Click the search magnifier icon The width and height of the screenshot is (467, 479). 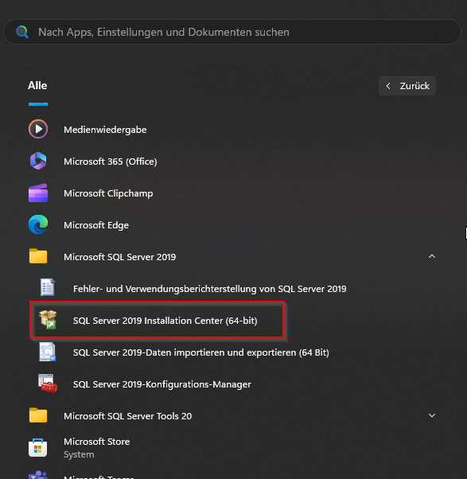point(22,32)
